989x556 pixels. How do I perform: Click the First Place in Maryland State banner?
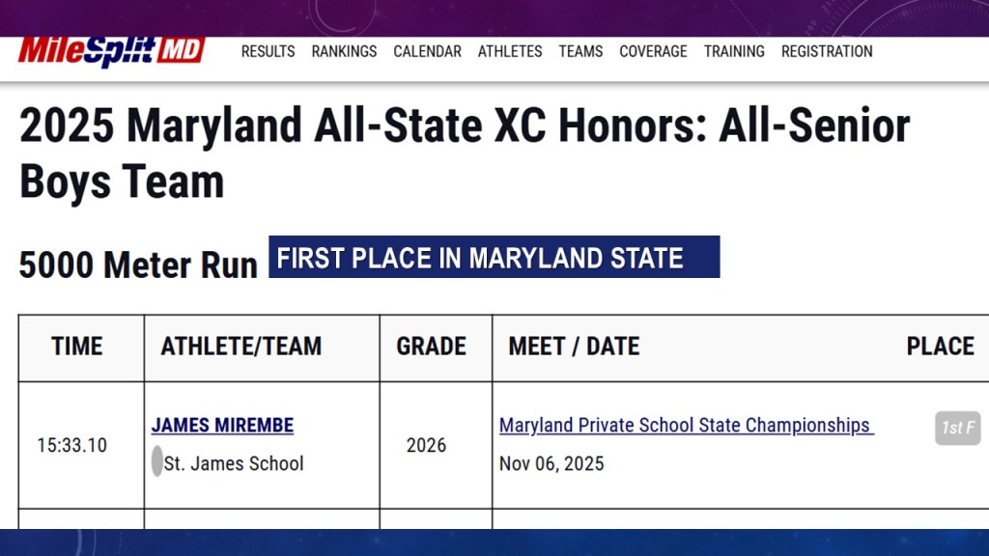[x=494, y=258]
